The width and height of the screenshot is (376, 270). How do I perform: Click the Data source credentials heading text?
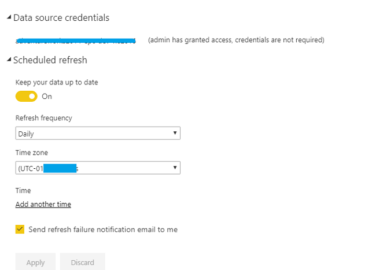61,18
